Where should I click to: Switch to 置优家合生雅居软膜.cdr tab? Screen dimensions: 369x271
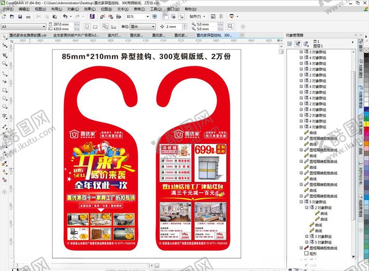[28, 35]
